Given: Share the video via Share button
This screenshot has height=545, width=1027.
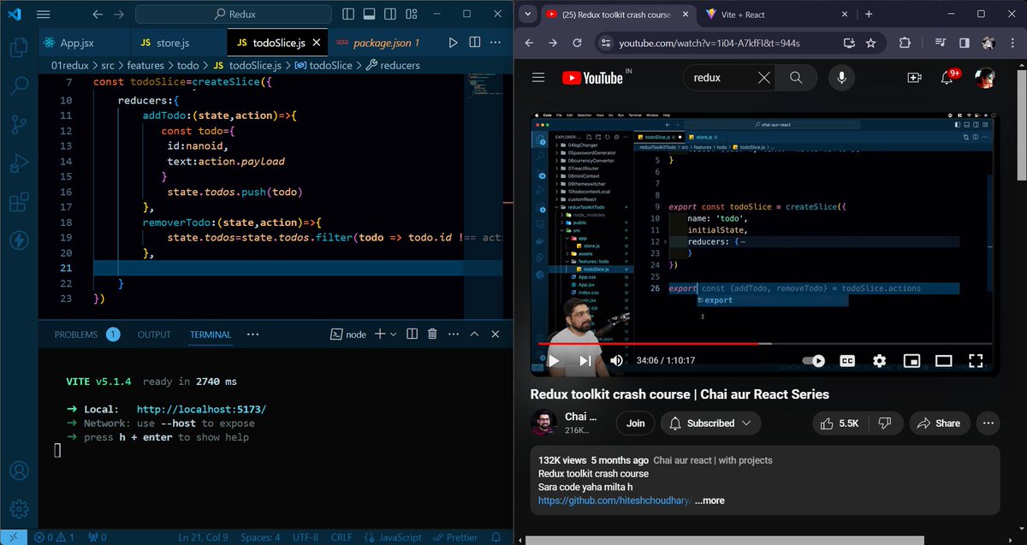Looking at the screenshot, I should (939, 424).
